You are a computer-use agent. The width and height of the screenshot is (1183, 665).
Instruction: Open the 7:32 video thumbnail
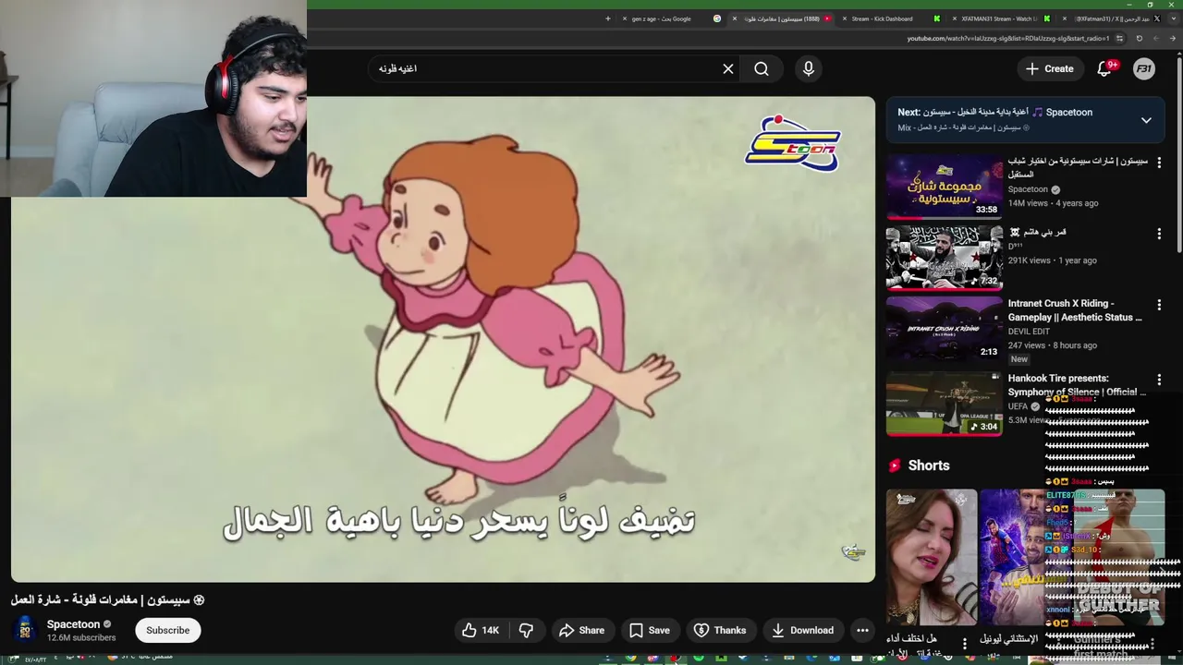(944, 259)
